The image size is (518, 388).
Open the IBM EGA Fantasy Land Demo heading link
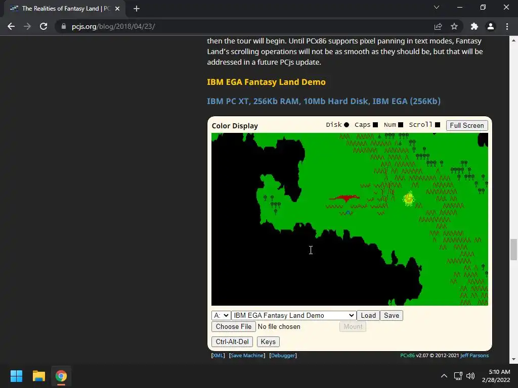point(266,82)
